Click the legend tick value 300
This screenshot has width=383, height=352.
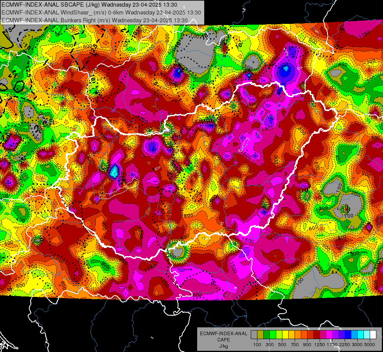click(270, 345)
